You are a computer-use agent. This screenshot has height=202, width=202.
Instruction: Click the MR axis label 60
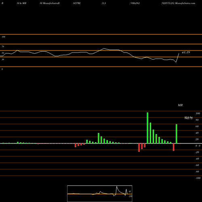(x=197, y=126)
